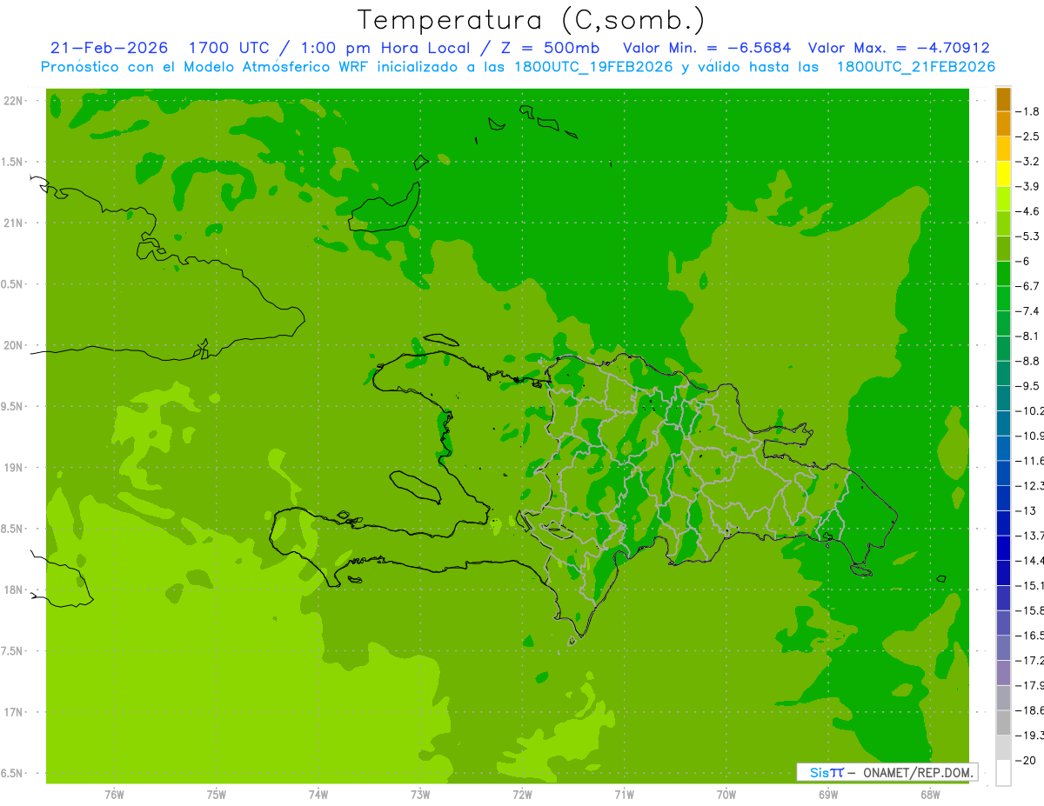The height and width of the screenshot is (806, 1044).
Task: Pick the deep blue swatch below -13
Action: [x=1003, y=523]
